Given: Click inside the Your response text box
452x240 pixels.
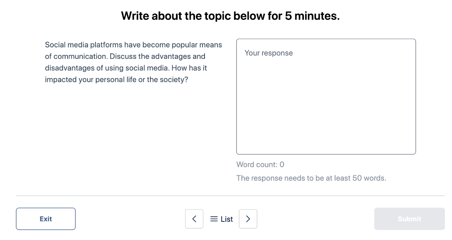Looking at the screenshot, I should (326, 97).
